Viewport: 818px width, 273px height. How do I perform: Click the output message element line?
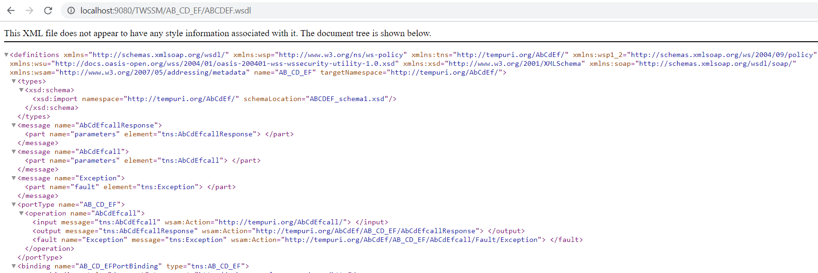pyautogui.click(x=278, y=231)
